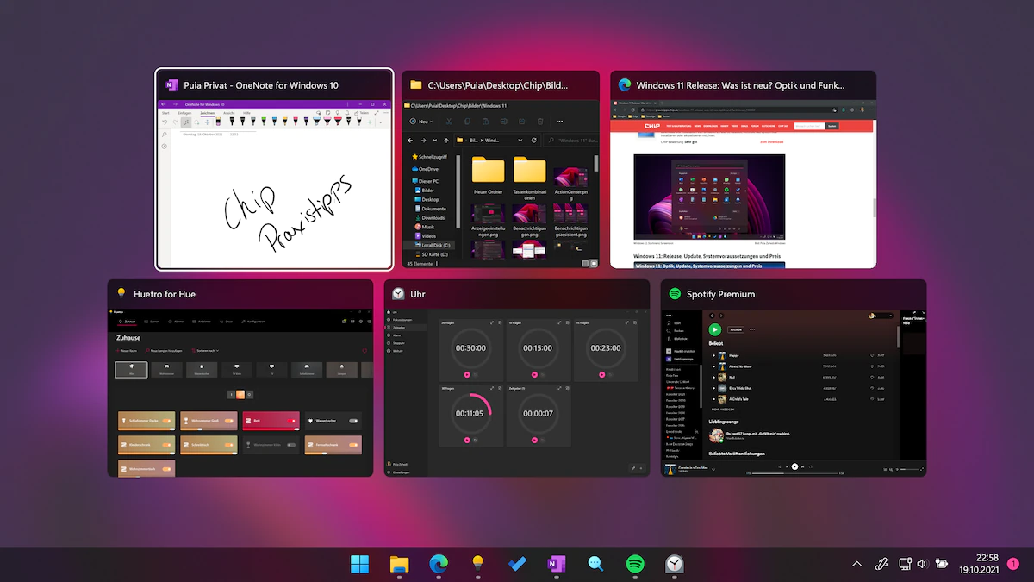
Task: Open File Explorer from the taskbar
Action: click(x=399, y=564)
